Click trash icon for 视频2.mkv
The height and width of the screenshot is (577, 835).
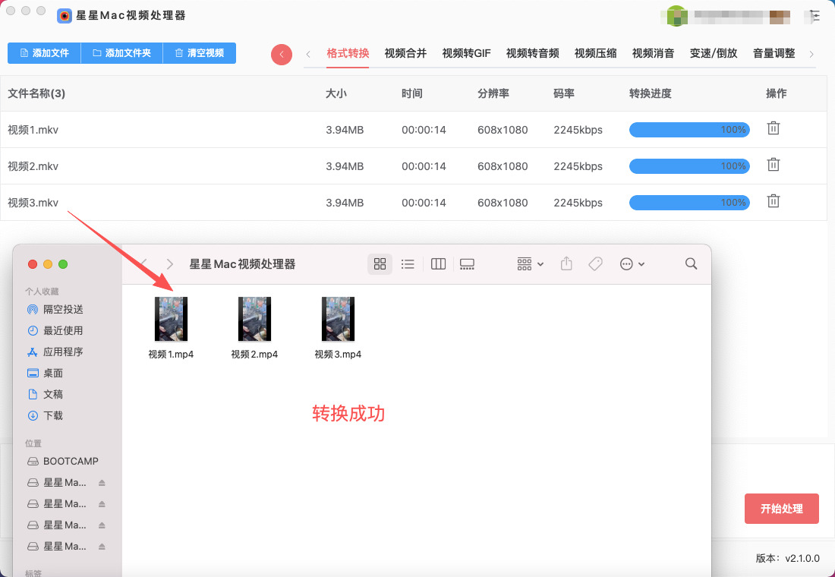coord(773,165)
